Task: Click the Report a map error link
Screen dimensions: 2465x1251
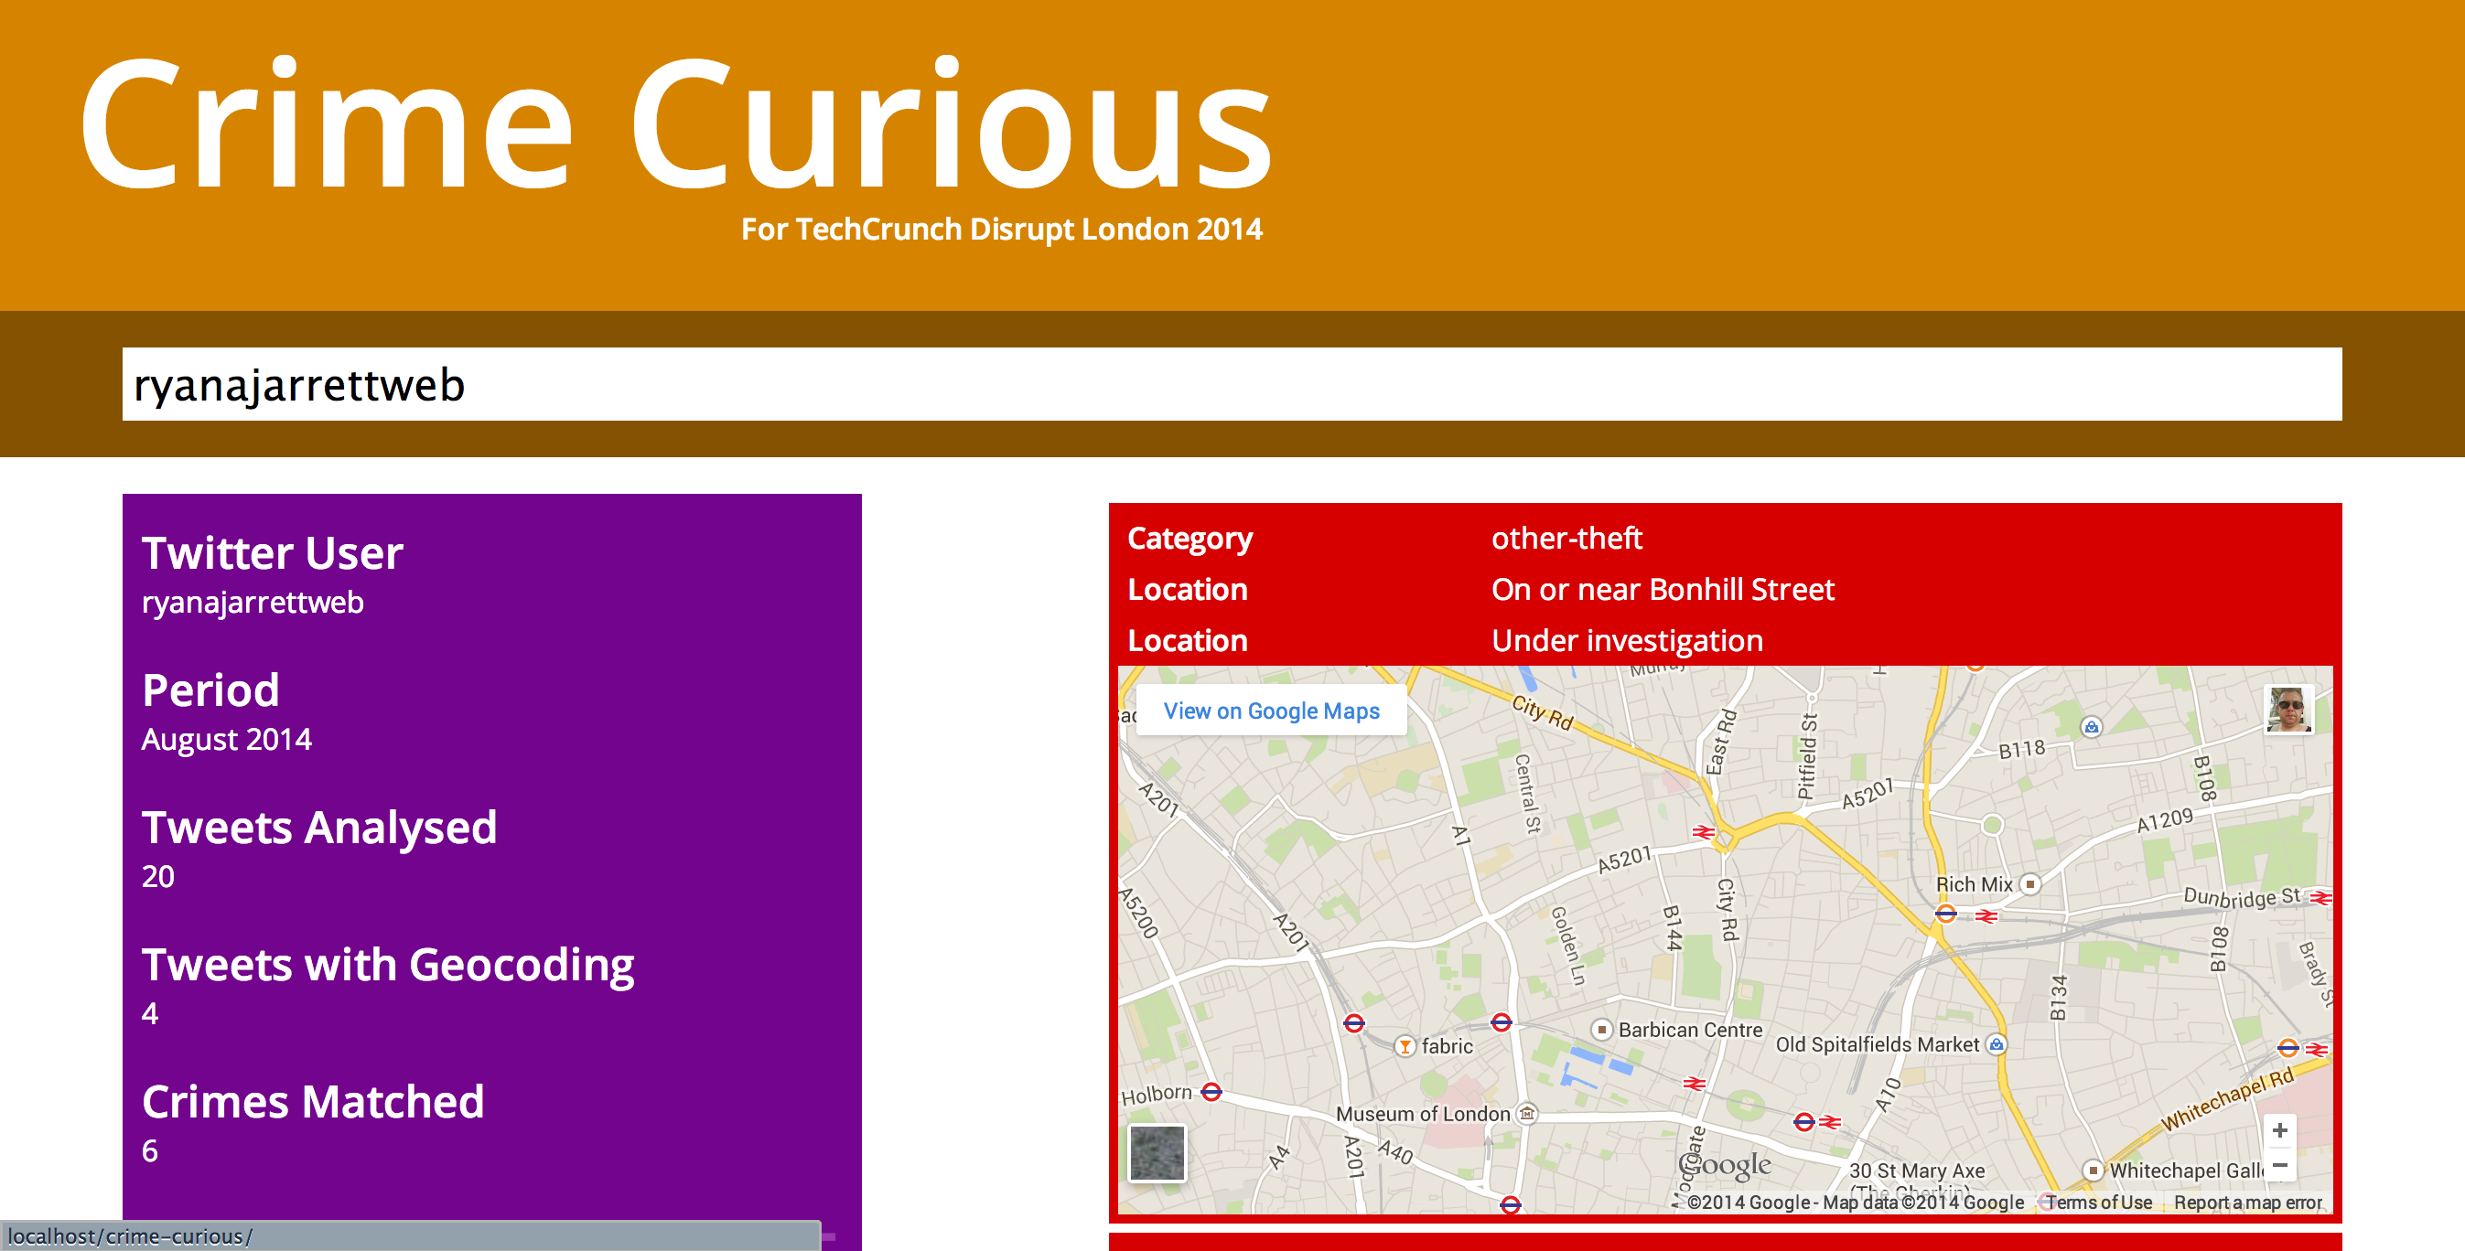Action: pos(2247,1203)
